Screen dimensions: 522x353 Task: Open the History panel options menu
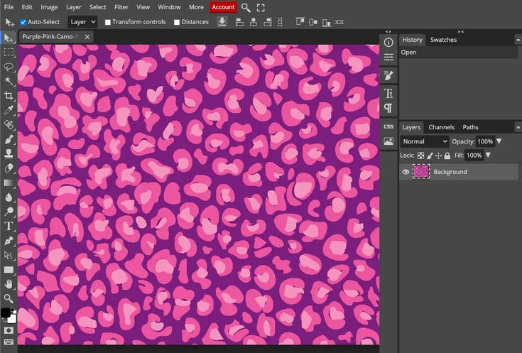(518, 40)
